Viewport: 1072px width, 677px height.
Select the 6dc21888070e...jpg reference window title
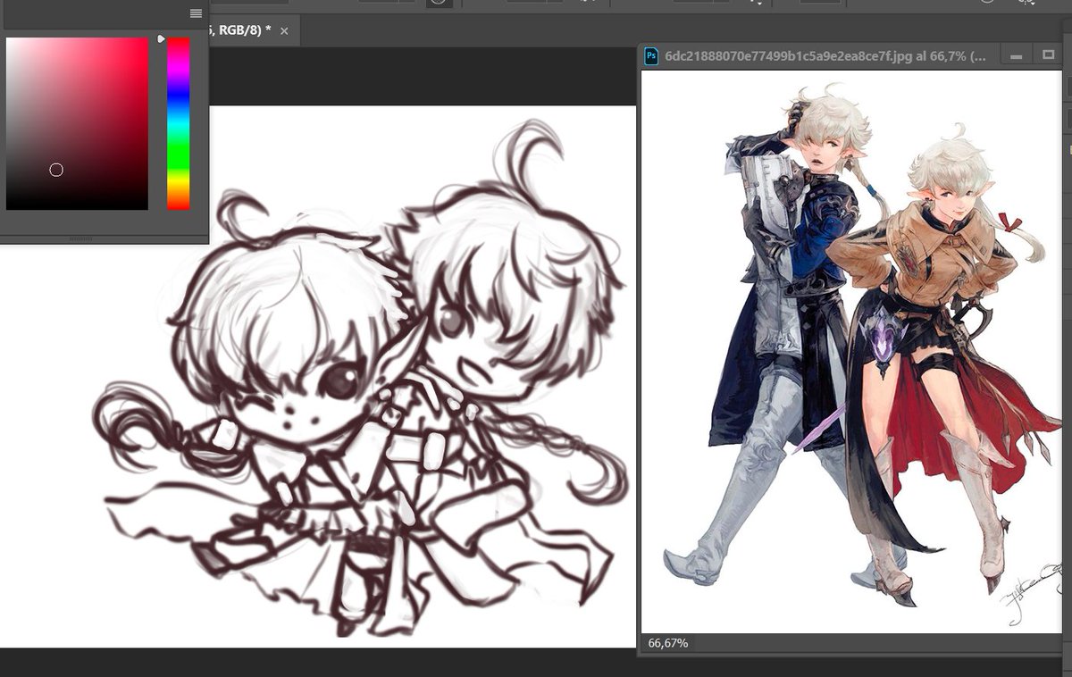coord(825,55)
